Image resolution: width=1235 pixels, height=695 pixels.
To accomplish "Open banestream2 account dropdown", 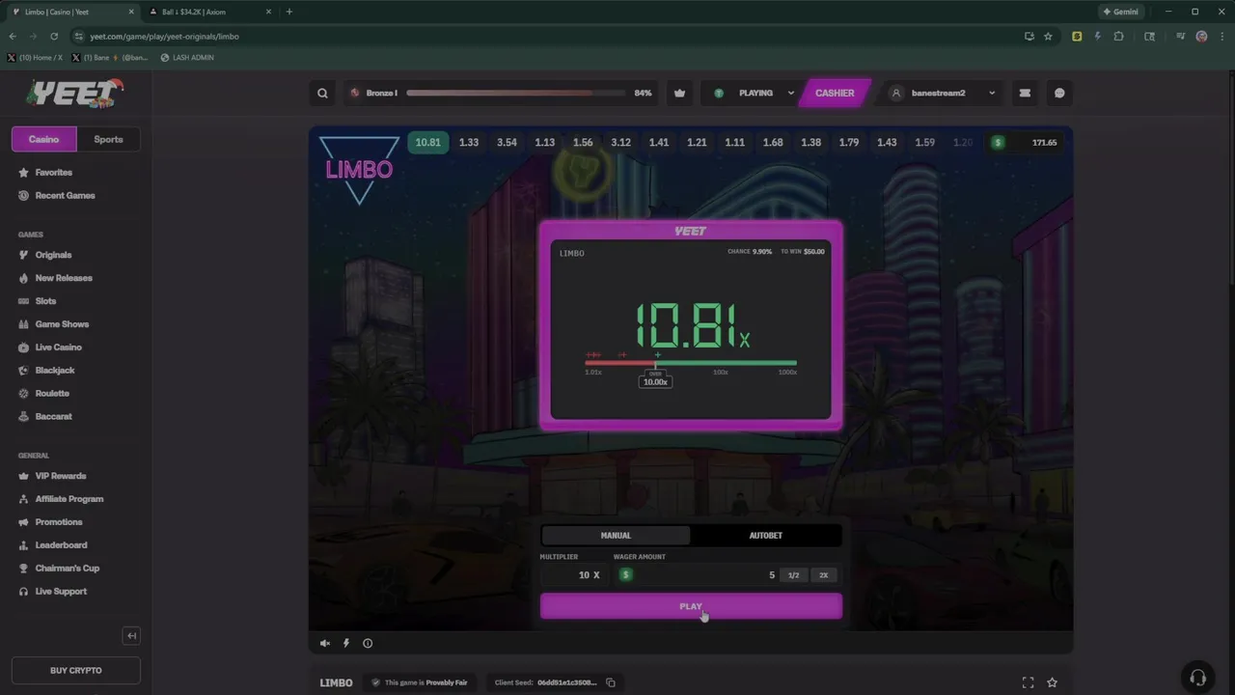I will click(x=941, y=94).
